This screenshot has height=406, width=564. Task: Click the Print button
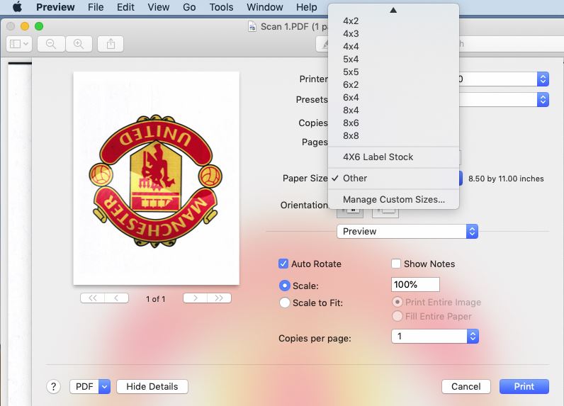click(524, 387)
